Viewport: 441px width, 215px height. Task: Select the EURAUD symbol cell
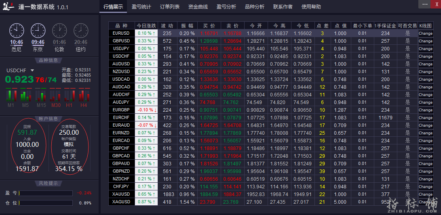(122, 125)
